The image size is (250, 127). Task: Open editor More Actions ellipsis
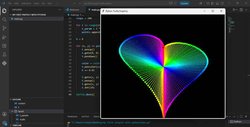(x=246, y=10)
